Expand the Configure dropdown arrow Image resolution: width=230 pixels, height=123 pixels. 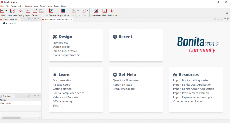click(x=78, y=11)
